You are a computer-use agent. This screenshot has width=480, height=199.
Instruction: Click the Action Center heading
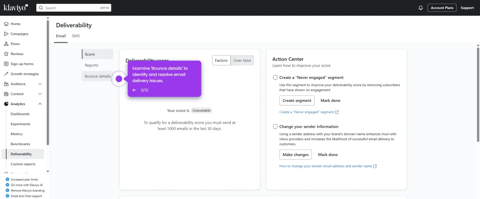coord(288,59)
